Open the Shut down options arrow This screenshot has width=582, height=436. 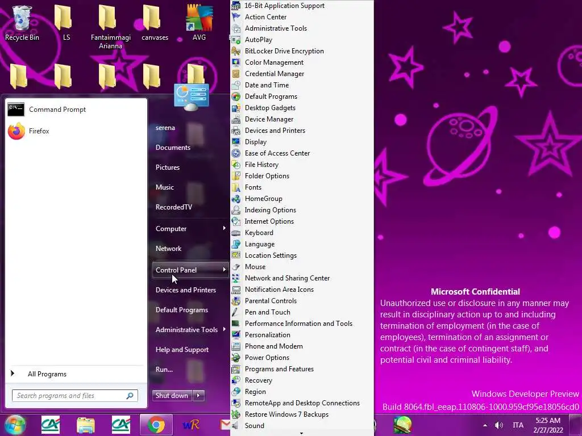coord(198,396)
